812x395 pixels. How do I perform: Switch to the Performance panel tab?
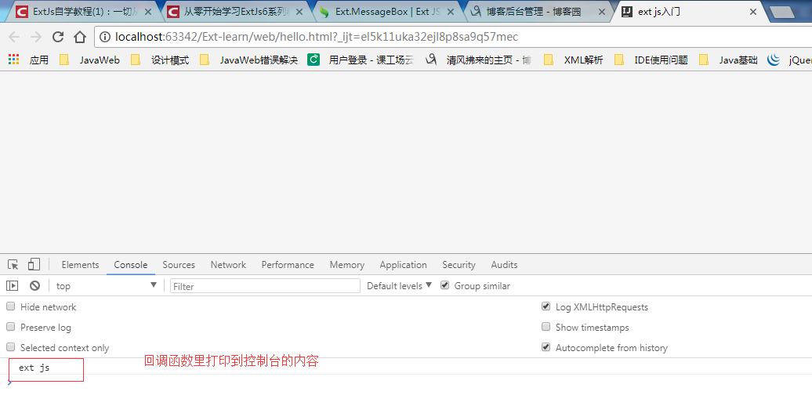[x=288, y=265]
